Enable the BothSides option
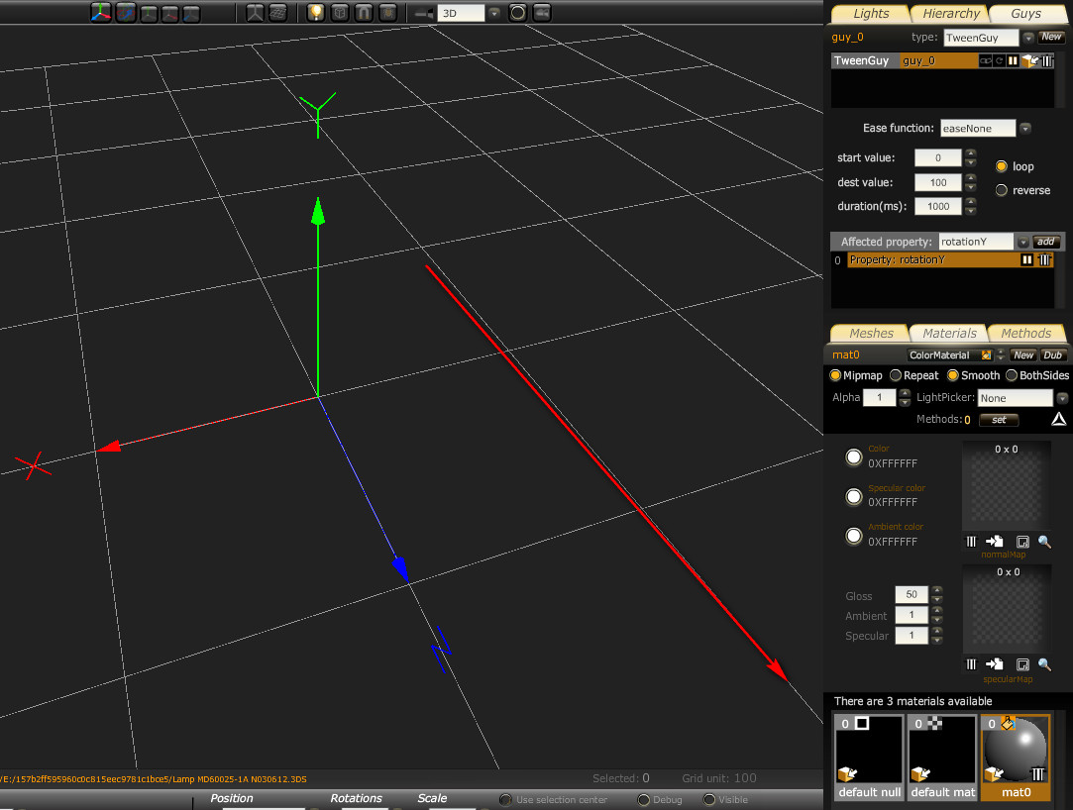Image resolution: width=1073 pixels, height=810 pixels. 1012,376
